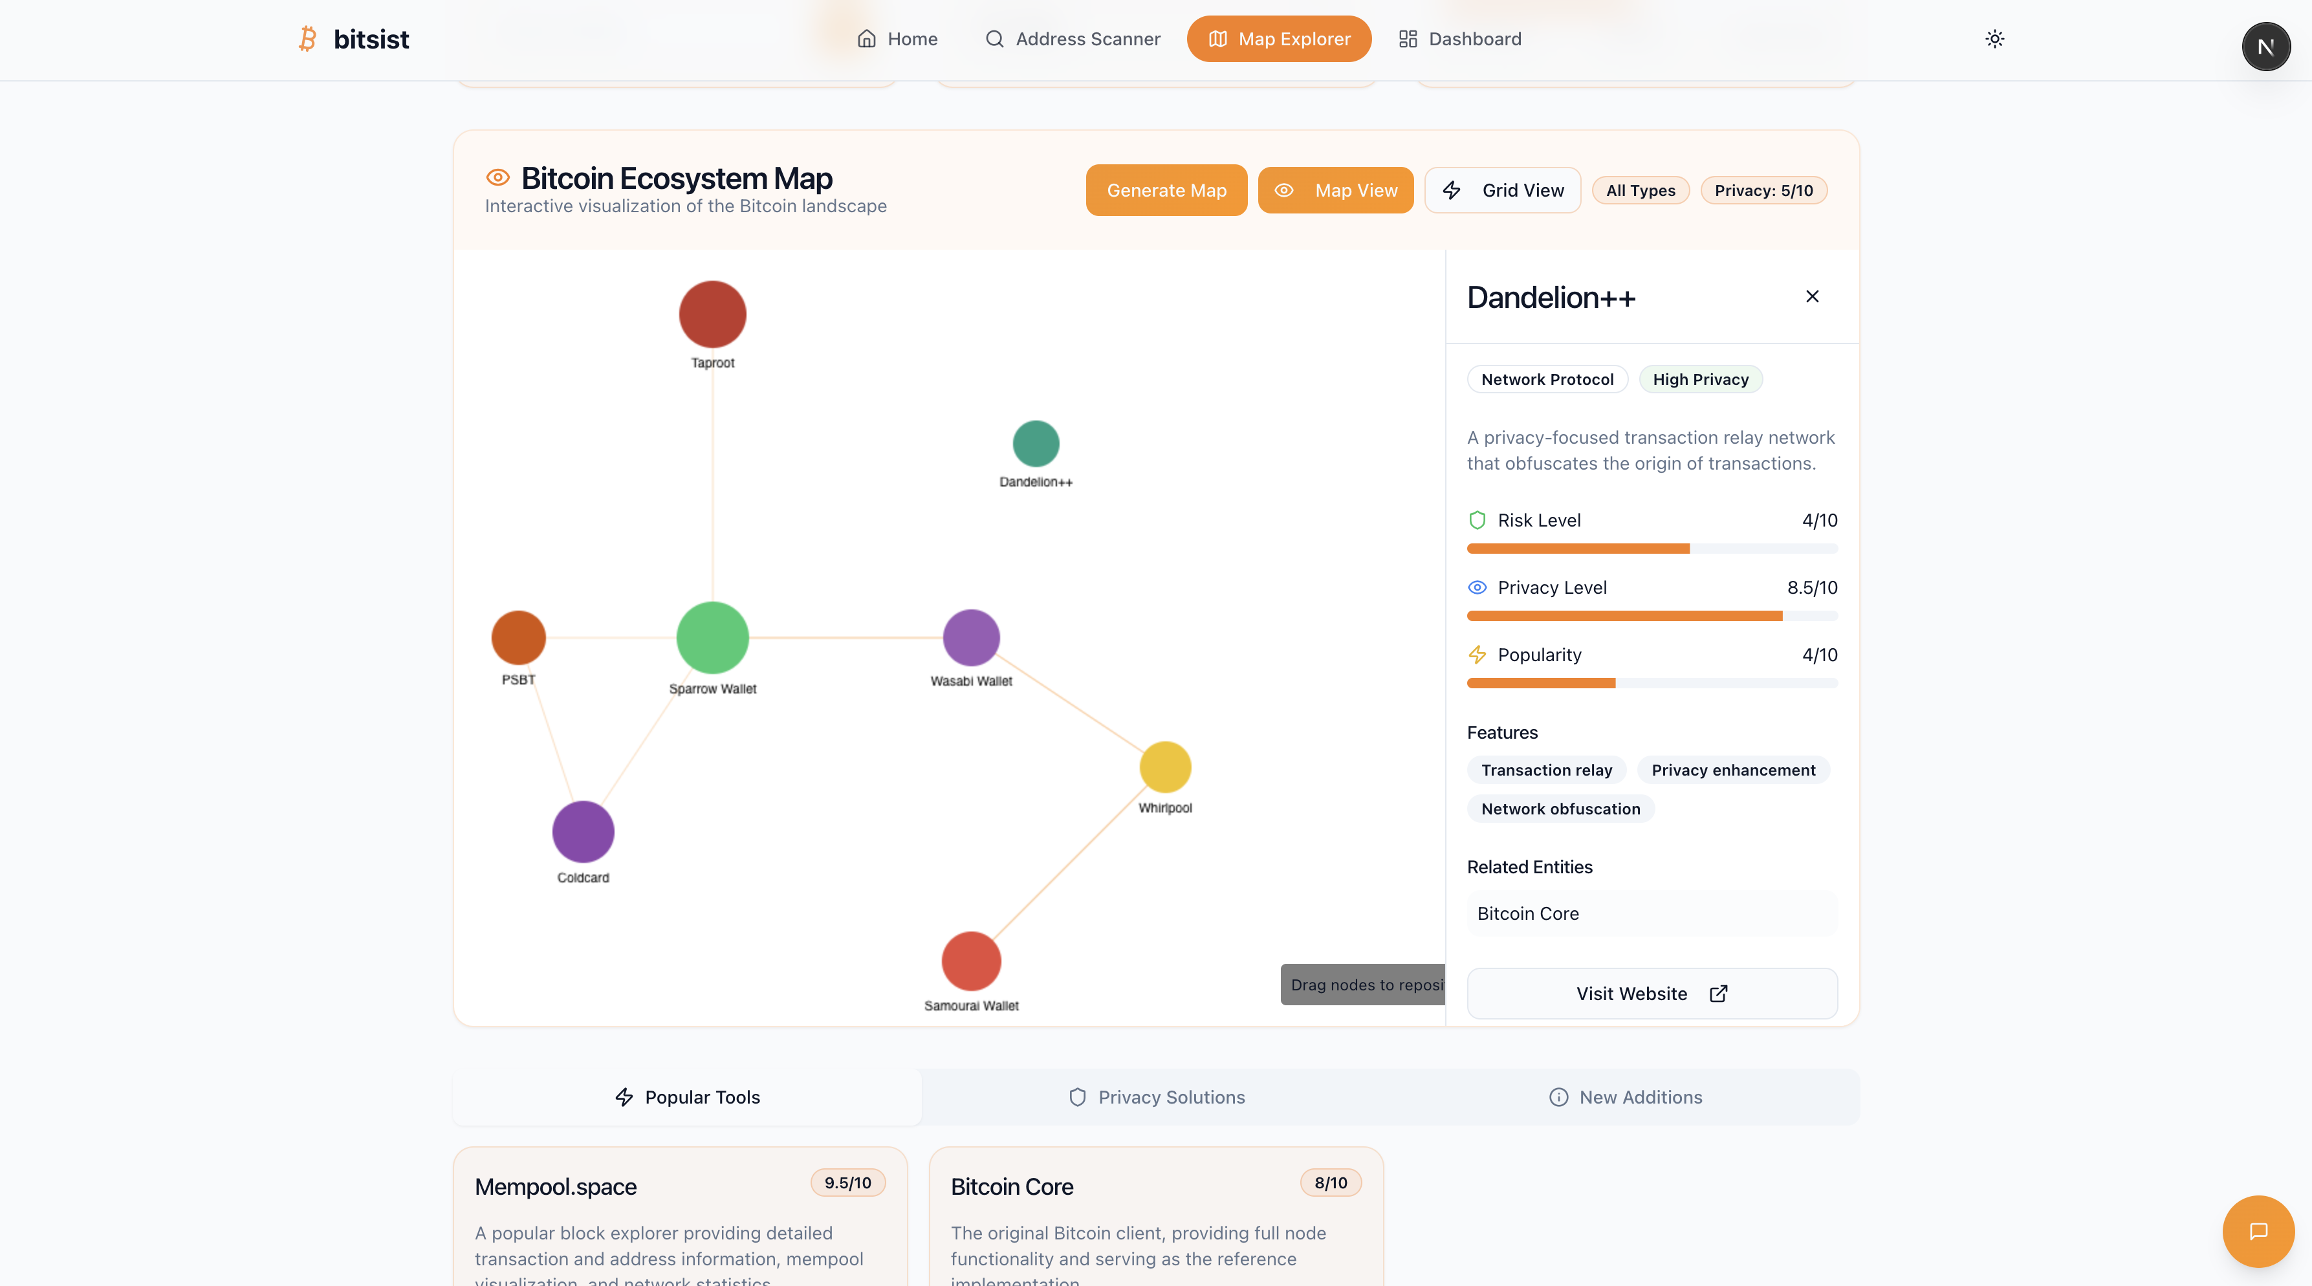Click the Privacy Level progress bar

point(1652,616)
